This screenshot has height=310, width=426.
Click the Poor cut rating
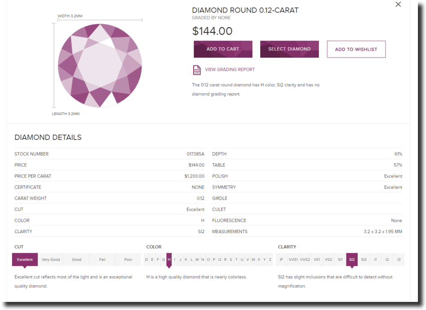tap(128, 260)
